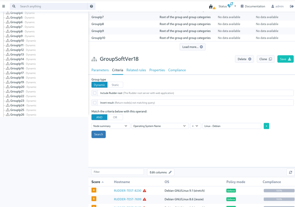Select GroupIp12 in the group tree
295x207 pixels.
point(17,50)
